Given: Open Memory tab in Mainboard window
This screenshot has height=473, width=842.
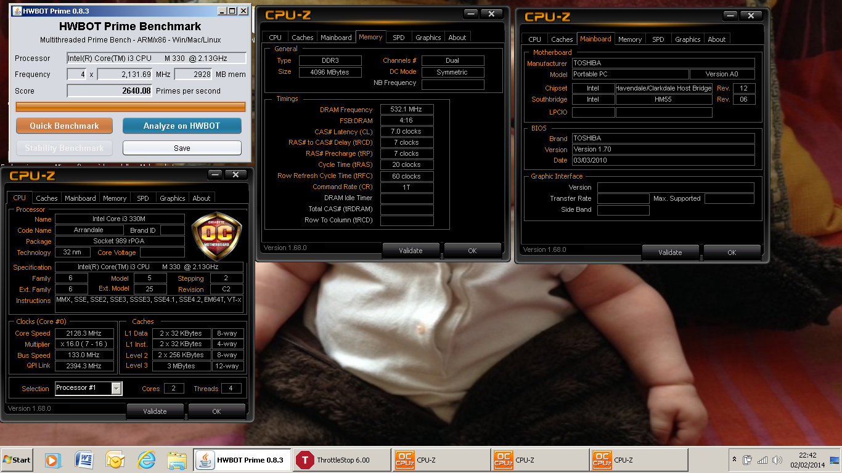Looking at the screenshot, I should click(x=630, y=39).
